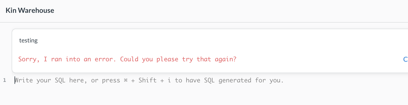Screen dimensions: 408x105
Task: Click the ⌘ symbol in the editor hint
Action: (x=126, y=80)
